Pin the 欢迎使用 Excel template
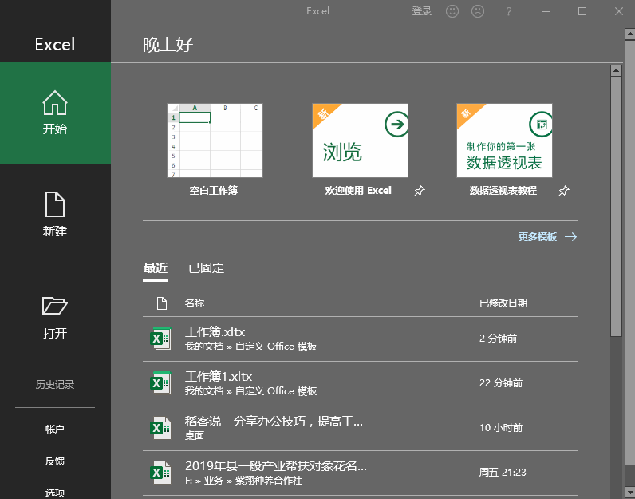 [419, 191]
